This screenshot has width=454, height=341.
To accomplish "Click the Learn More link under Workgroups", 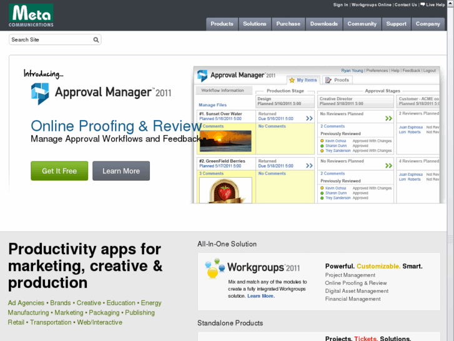I will pos(261,296).
